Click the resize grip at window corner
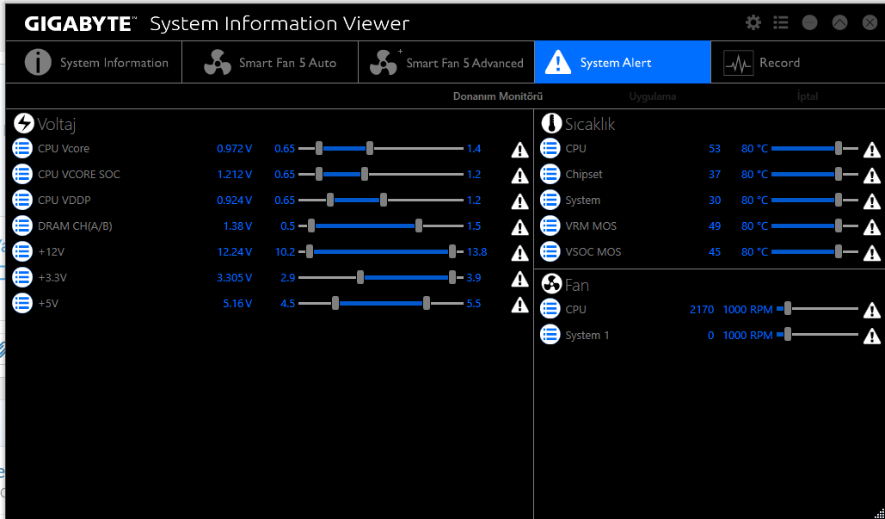885x519 pixels. [881, 514]
